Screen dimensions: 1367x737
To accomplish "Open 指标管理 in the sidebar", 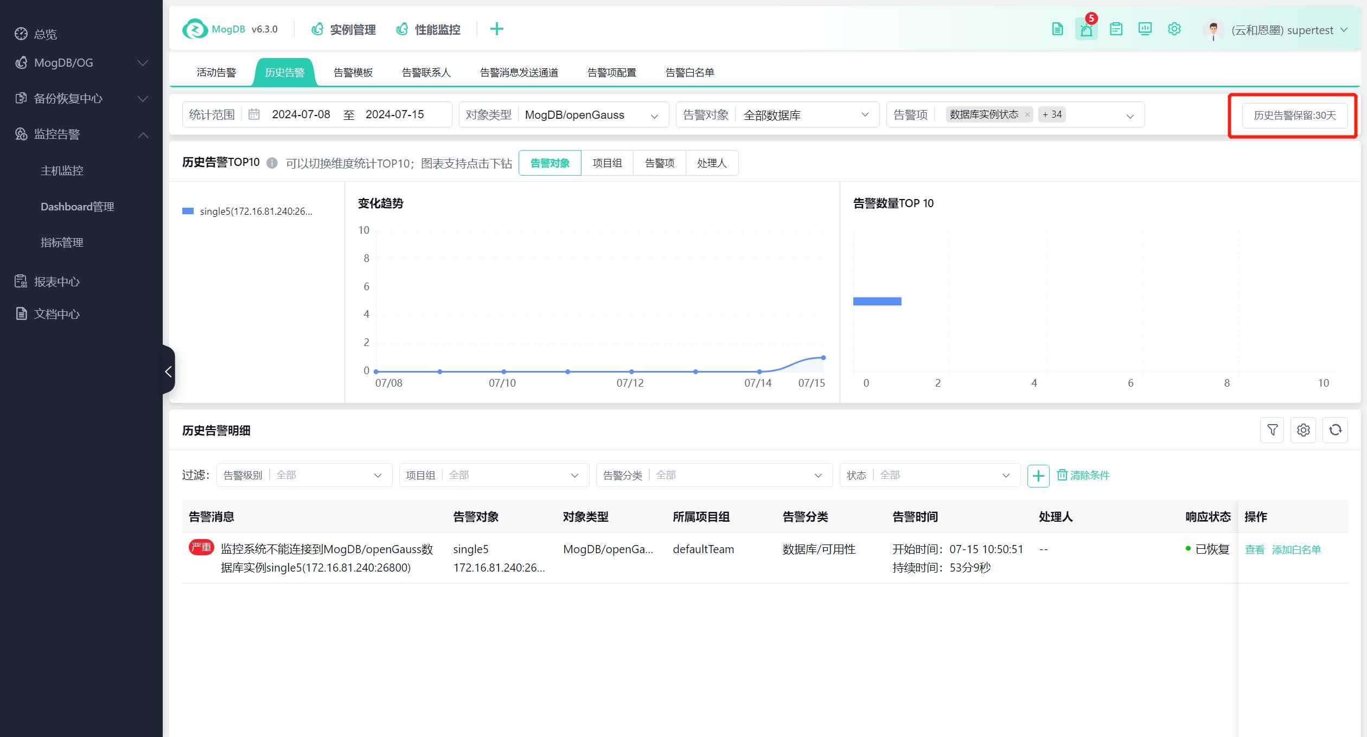I will (x=62, y=242).
